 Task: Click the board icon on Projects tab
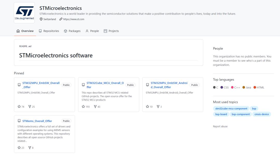pyautogui.click(x=105, y=31)
